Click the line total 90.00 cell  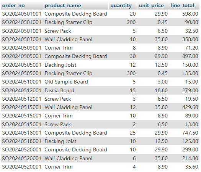pyautogui.click(x=191, y=22)
